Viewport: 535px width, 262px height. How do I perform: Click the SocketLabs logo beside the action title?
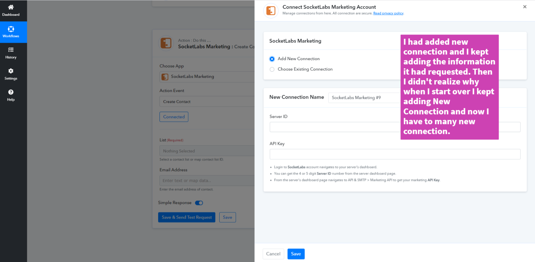click(166, 43)
